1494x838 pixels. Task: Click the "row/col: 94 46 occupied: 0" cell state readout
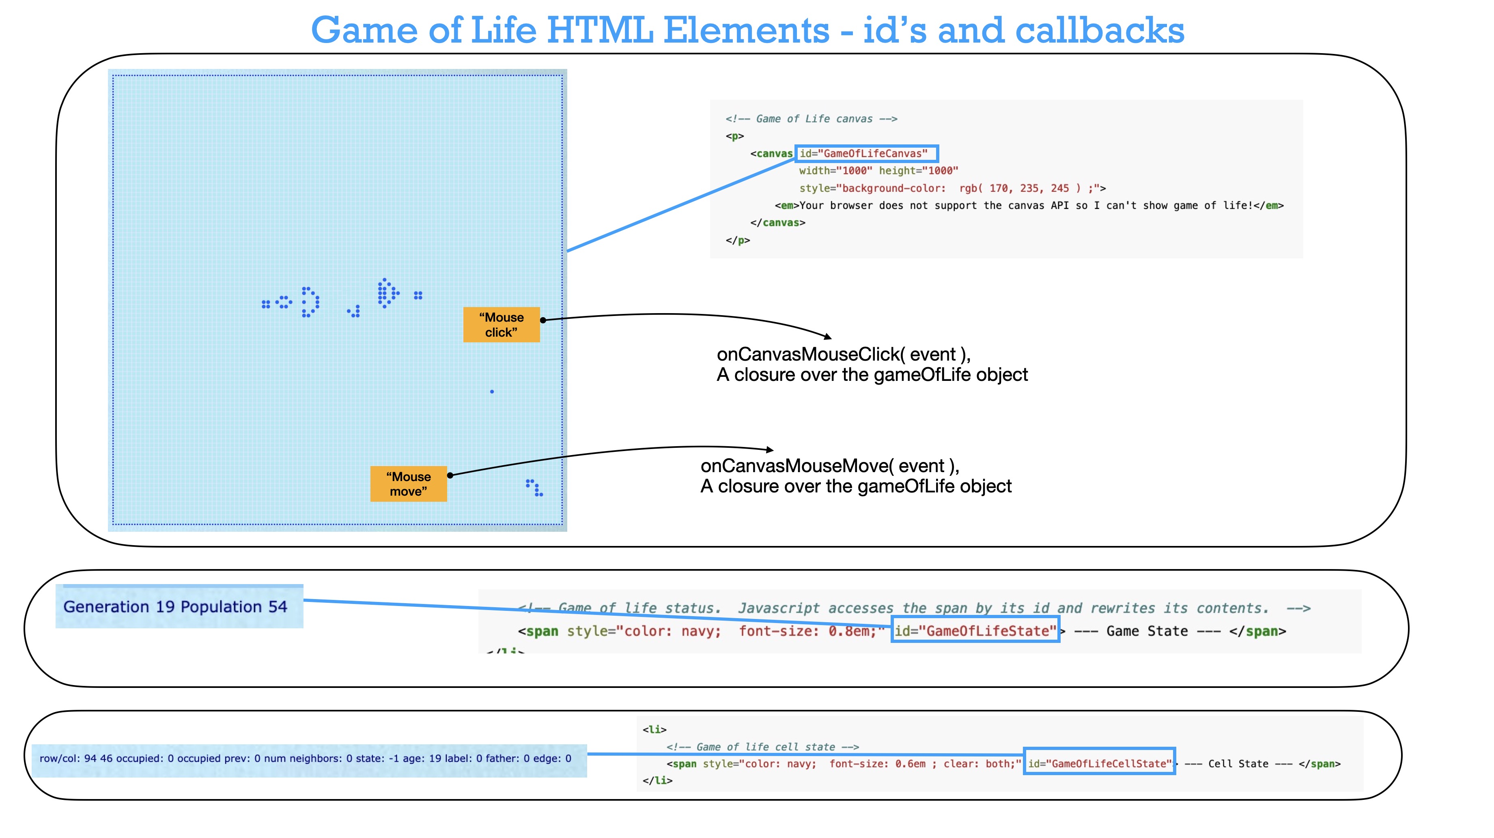coord(306,758)
